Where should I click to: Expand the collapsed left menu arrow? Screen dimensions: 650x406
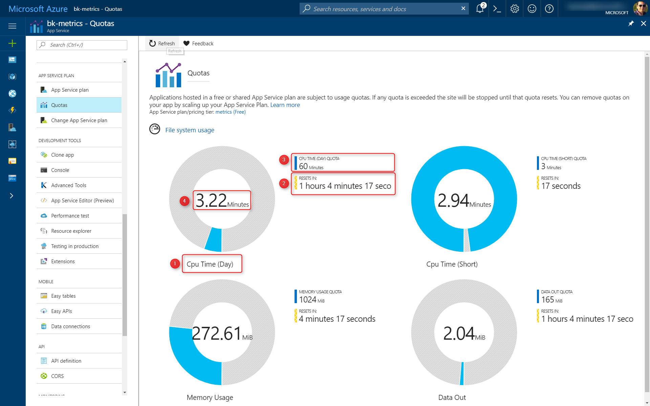[12, 196]
